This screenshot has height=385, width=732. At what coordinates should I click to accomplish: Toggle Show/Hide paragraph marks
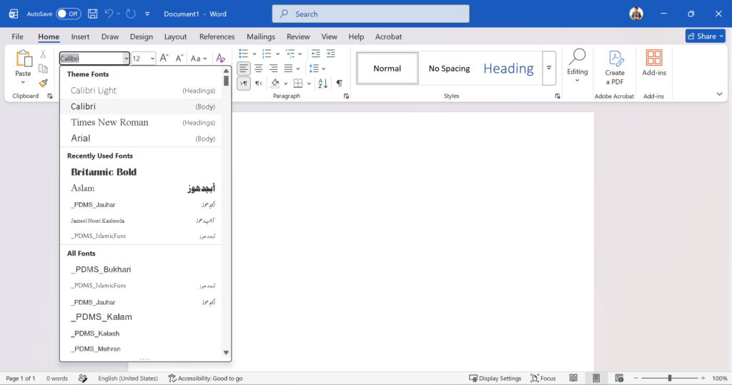340,84
